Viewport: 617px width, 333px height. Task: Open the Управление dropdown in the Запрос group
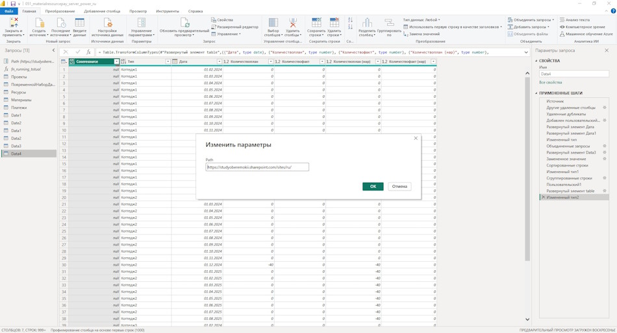[226, 34]
